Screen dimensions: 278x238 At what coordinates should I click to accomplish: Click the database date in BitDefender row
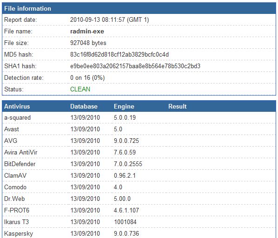pos(85,164)
